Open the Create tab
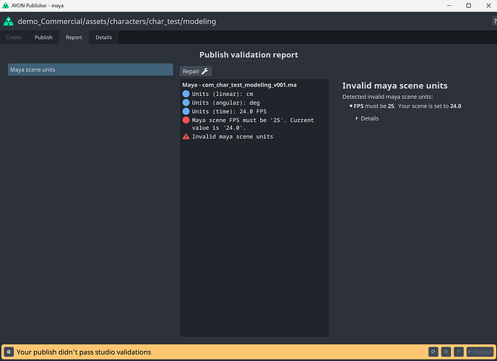 pyautogui.click(x=14, y=38)
